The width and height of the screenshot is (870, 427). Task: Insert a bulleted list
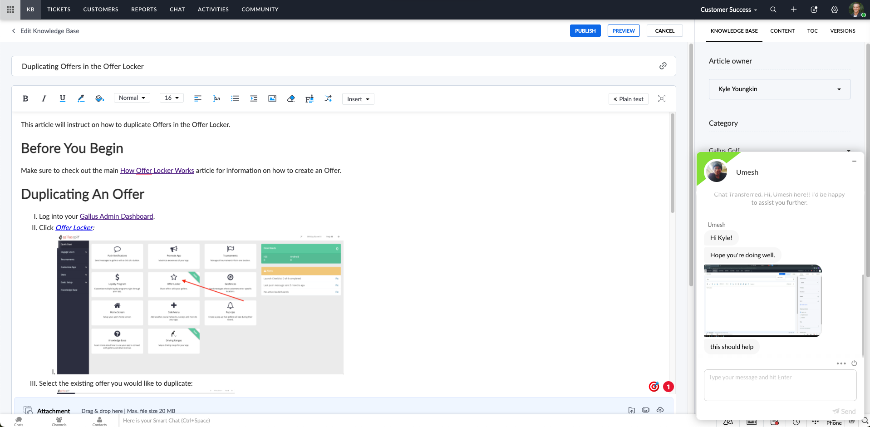click(x=235, y=98)
